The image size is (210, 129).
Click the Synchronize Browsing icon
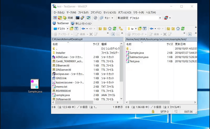60,18
